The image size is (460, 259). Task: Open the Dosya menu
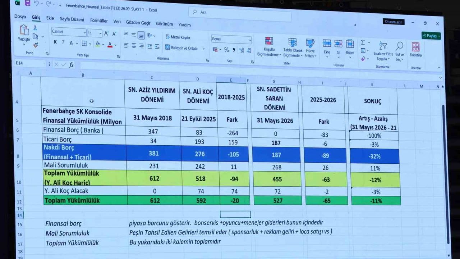pyautogui.click(x=20, y=17)
